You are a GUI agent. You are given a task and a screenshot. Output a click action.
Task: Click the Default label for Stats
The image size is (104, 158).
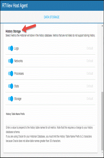tap(90, 86)
